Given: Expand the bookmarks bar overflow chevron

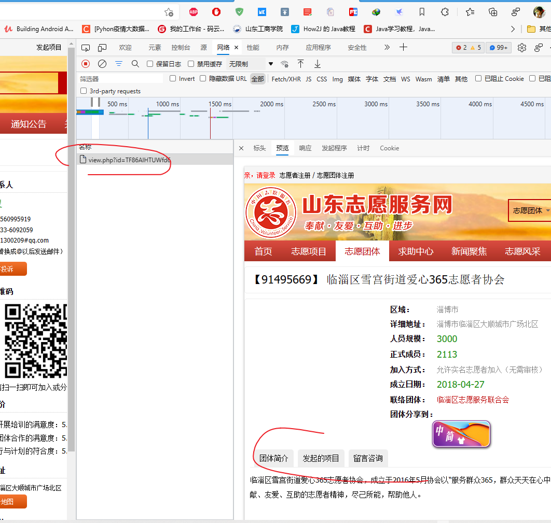Looking at the screenshot, I should [x=513, y=29].
